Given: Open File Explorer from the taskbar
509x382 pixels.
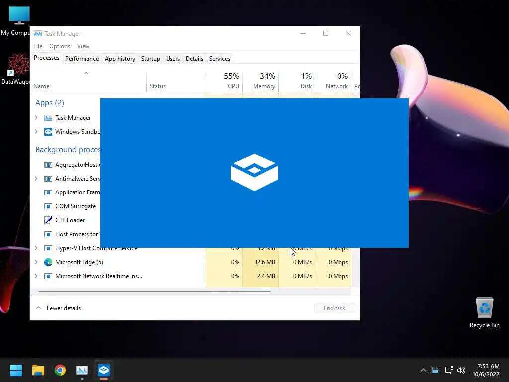Looking at the screenshot, I should pyautogui.click(x=38, y=370).
